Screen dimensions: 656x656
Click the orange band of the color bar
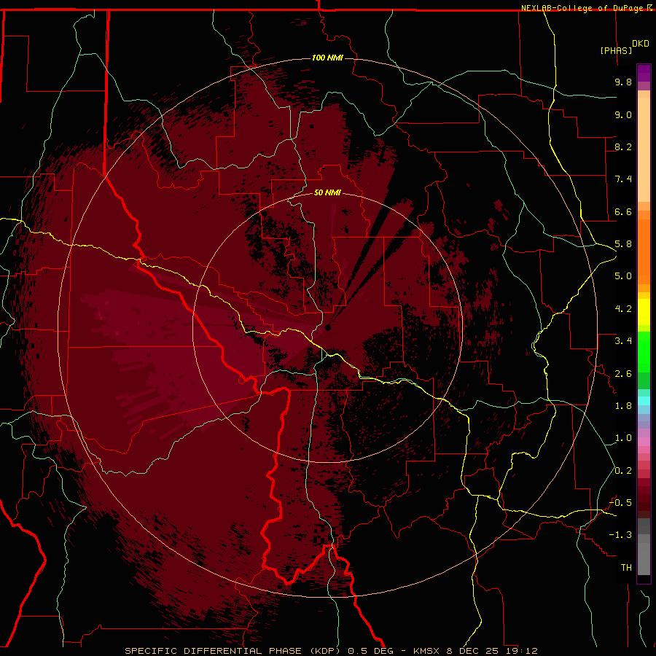[x=644, y=252]
